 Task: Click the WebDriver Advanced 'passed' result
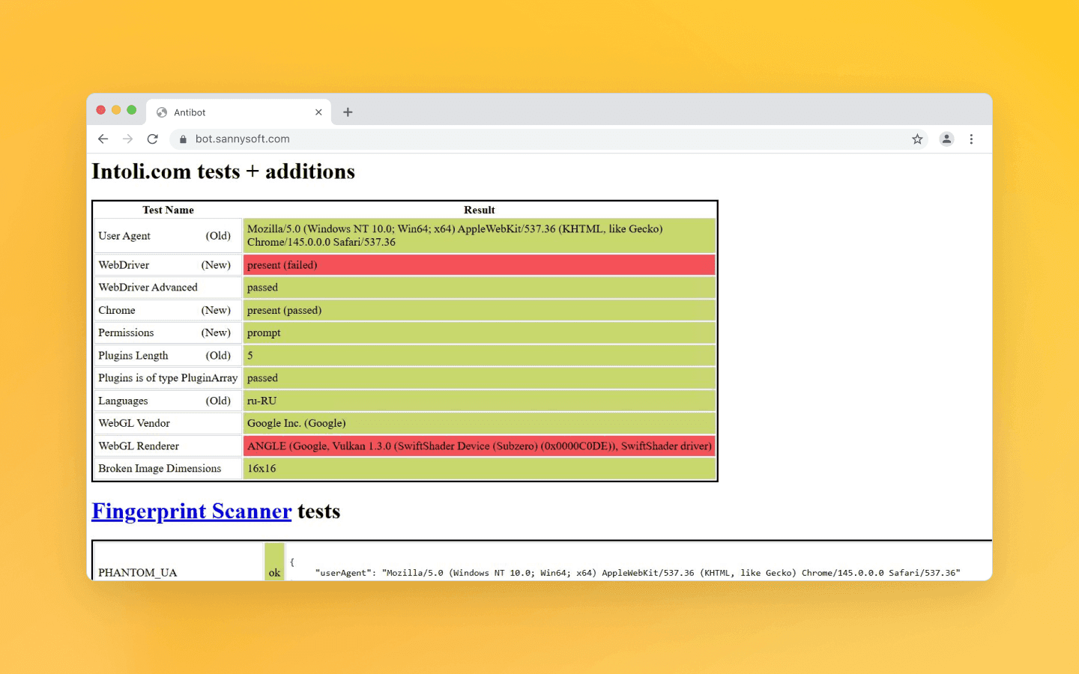tap(480, 288)
